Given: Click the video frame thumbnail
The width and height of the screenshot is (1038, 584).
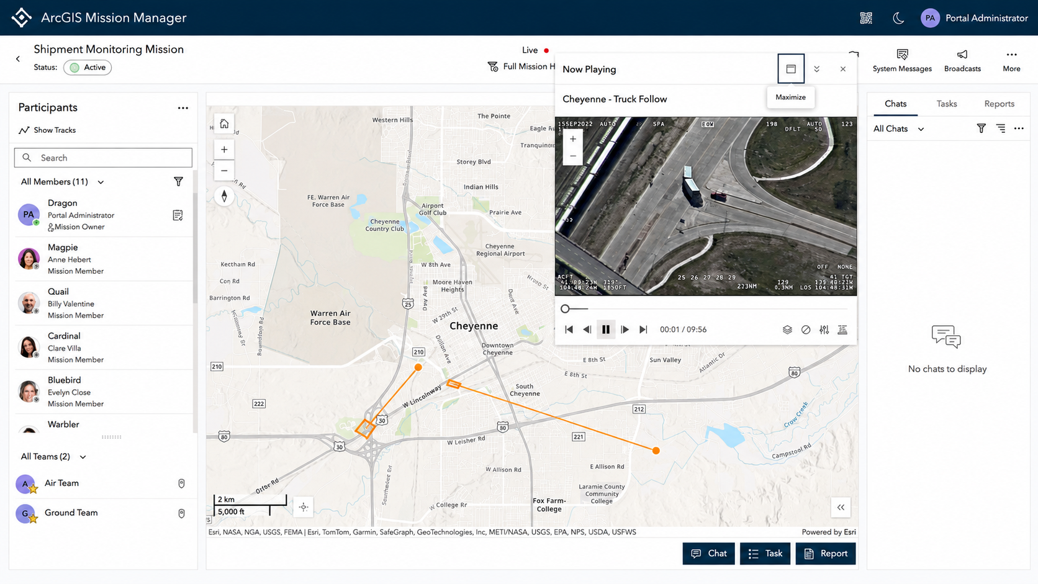Looking at the screenshot, I should (706, 205).
